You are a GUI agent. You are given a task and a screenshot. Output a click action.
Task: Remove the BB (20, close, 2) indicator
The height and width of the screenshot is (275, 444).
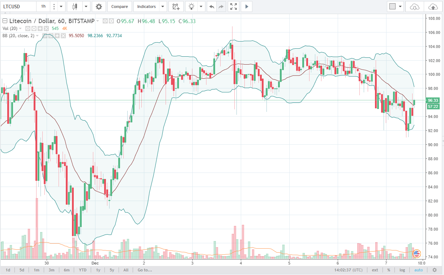tap(63, 36)
